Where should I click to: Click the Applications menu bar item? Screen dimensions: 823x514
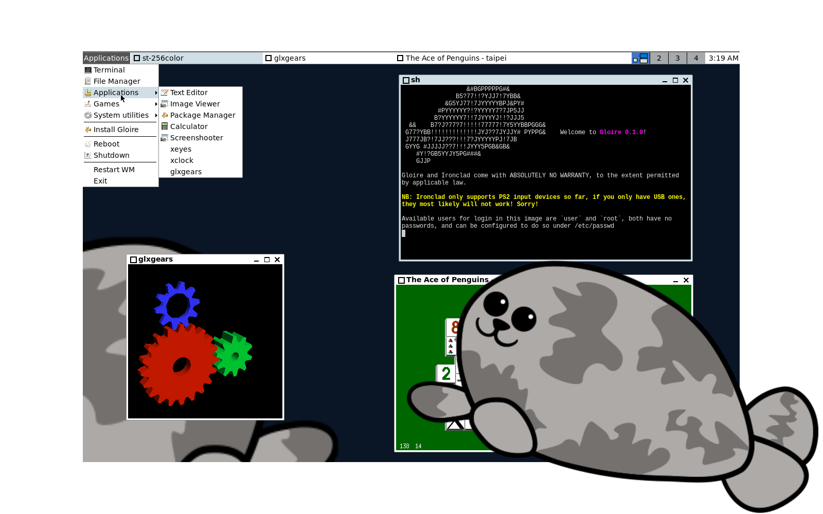[106, 58]
